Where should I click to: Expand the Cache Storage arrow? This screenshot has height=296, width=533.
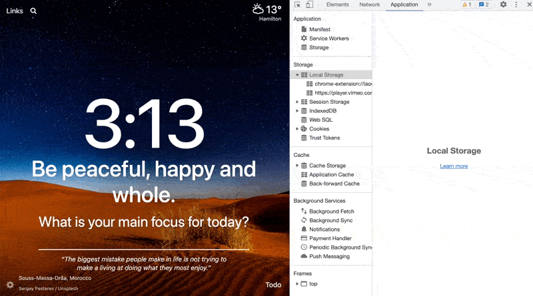[x=297, y=166]
